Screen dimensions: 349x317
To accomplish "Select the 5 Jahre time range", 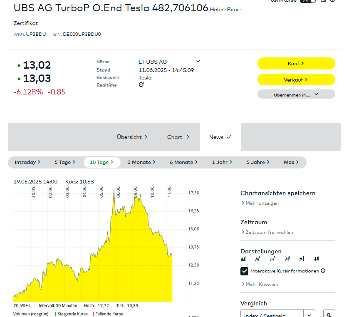I will (258, 162).
